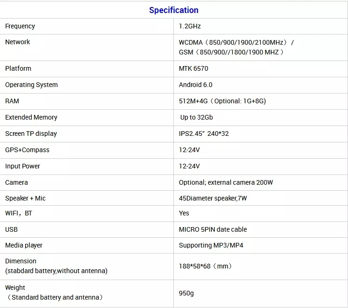Click the "12-24V" value in GPS+Compass row
Viewport: 348px width, 308px height.
pos(189,150)
